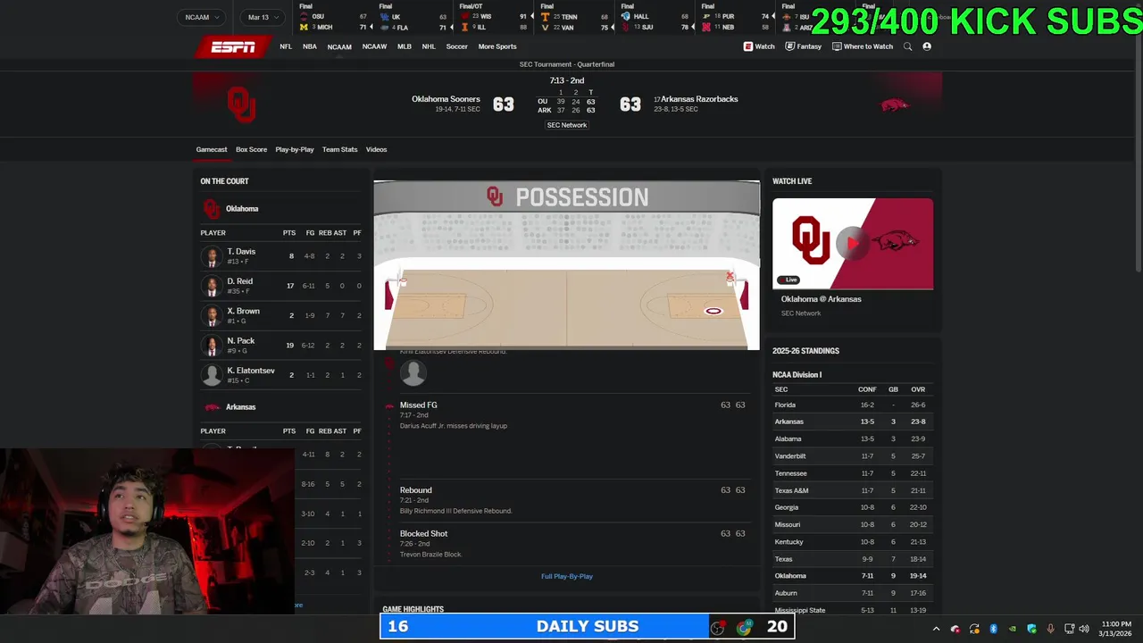Image resolution: width=1143 pixels, height=643 pixels.
Task: Open the Arkansas Razorbacks team name link
Action: 699,99
